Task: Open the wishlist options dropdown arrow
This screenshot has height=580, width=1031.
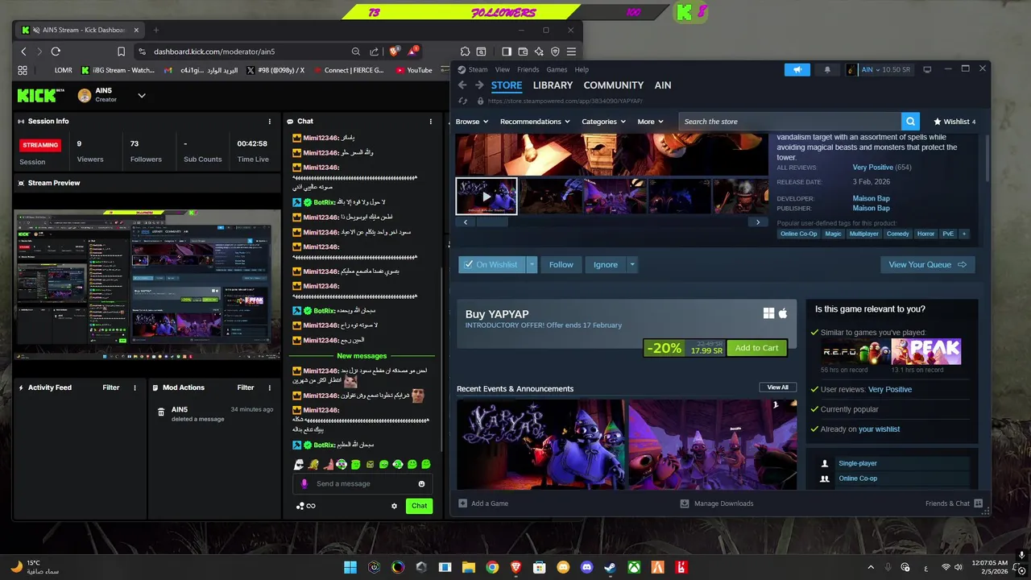Action: 532,264
